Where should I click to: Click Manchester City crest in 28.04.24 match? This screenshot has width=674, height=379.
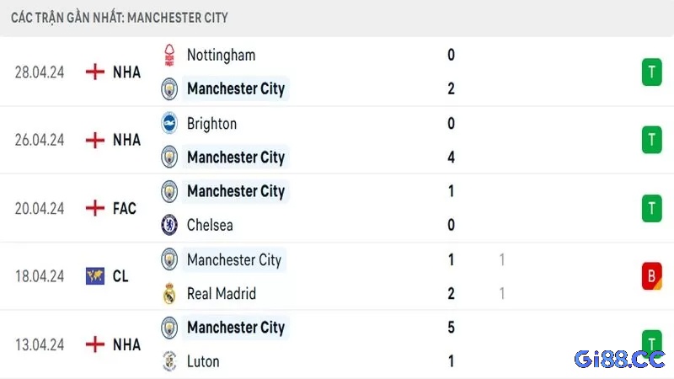pos(169,89)
